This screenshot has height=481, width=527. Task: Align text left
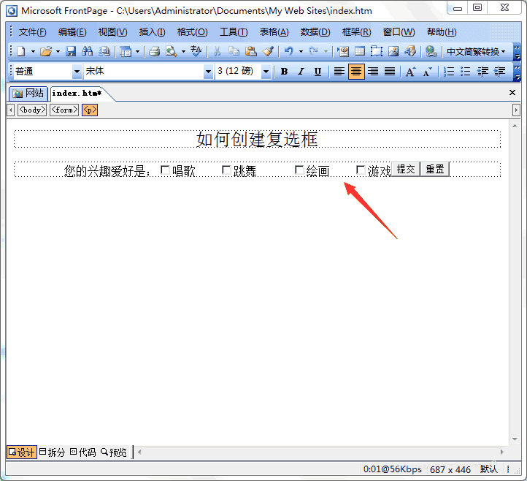[339, 72]
